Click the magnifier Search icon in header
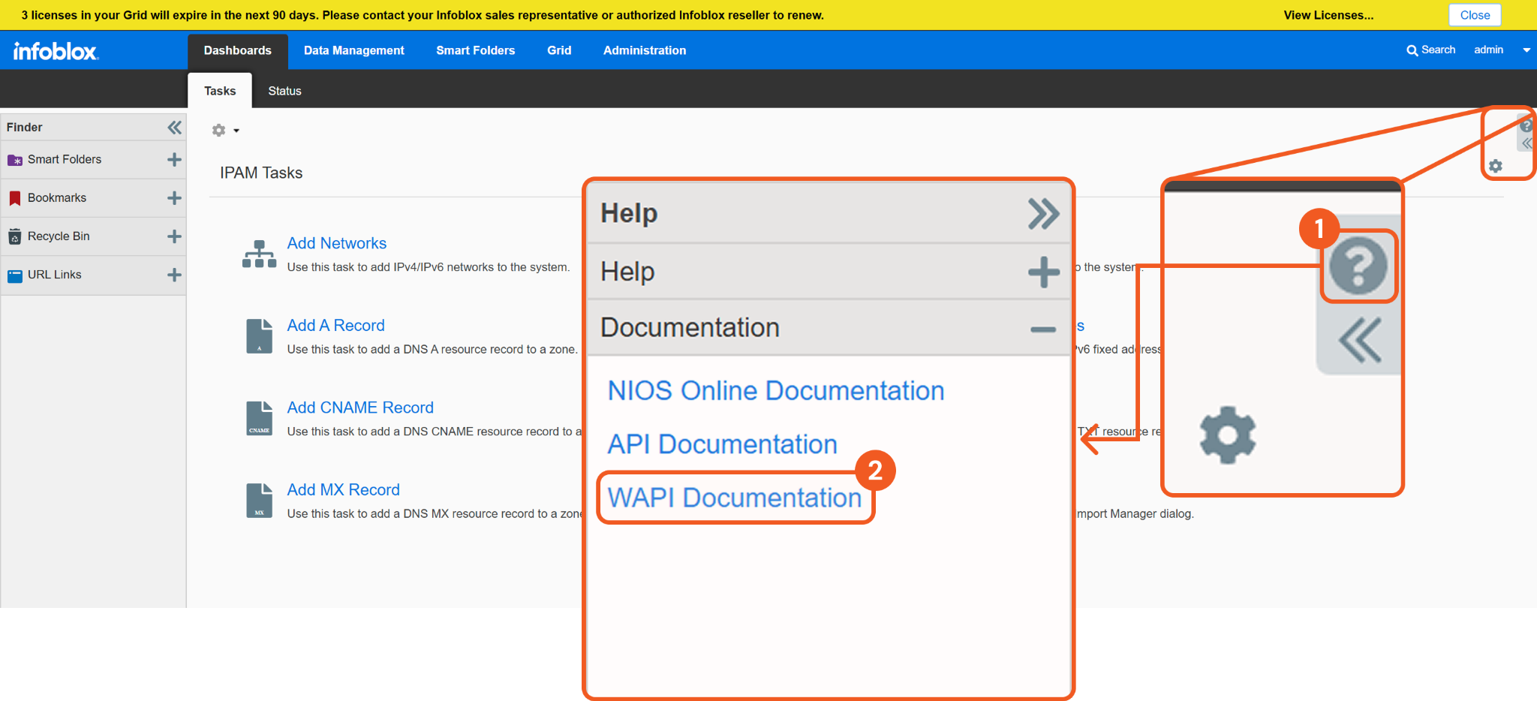 [x=1412, y=50]
